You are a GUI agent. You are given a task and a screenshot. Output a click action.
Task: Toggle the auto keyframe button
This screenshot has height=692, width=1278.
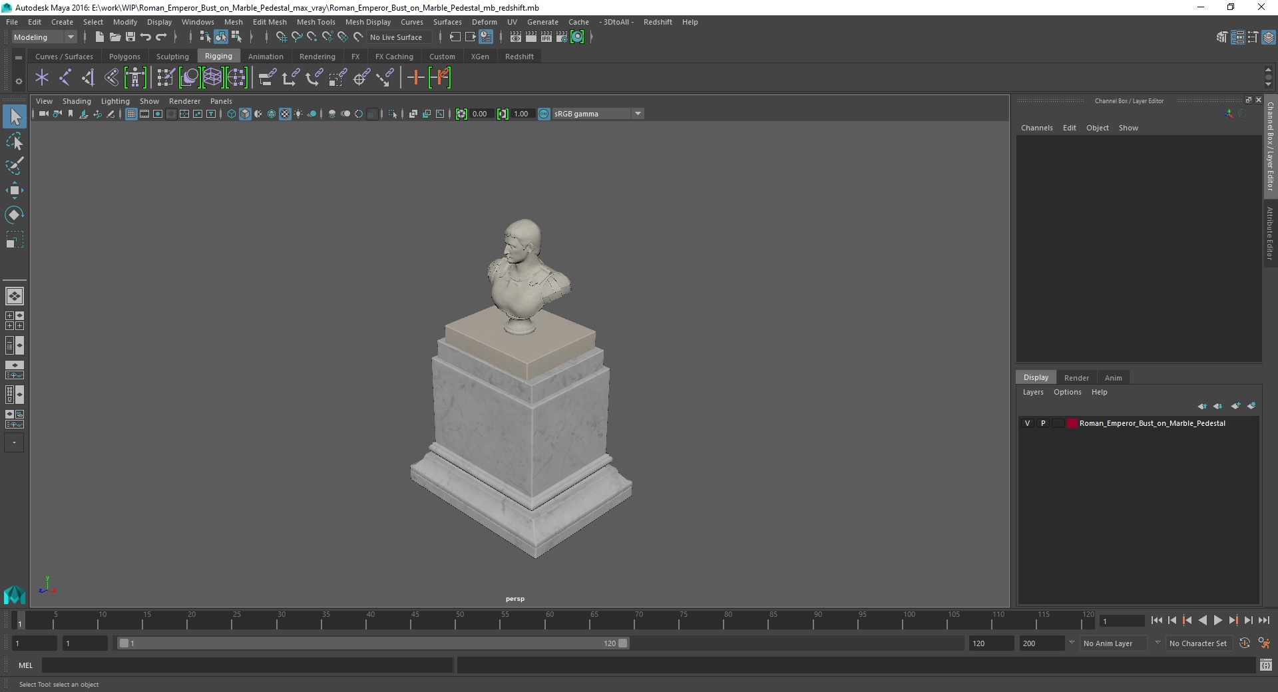coord(1244,643)
